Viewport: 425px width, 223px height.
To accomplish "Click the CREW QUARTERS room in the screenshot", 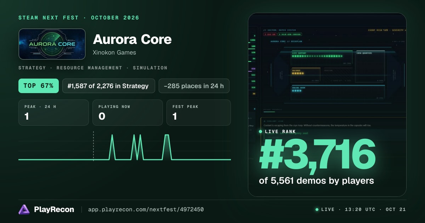I will point(370,67).
